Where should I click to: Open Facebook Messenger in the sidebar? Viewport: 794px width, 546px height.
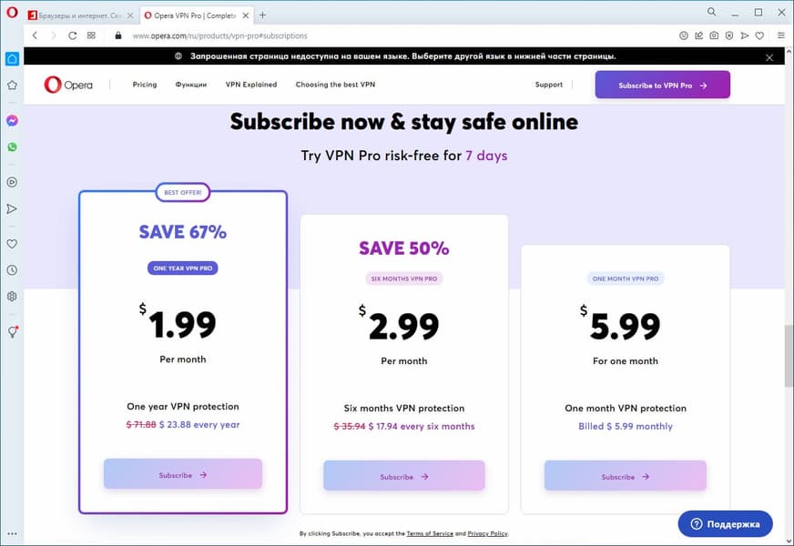click(12, 120)
